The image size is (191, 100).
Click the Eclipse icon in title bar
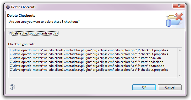[x=8, y=7]
